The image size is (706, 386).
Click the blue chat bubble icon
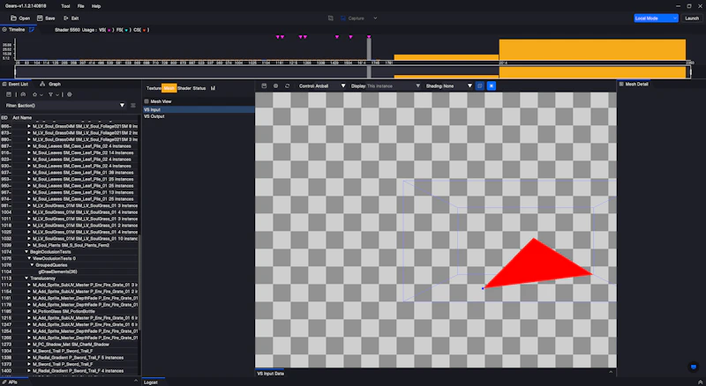coord(694,367)
